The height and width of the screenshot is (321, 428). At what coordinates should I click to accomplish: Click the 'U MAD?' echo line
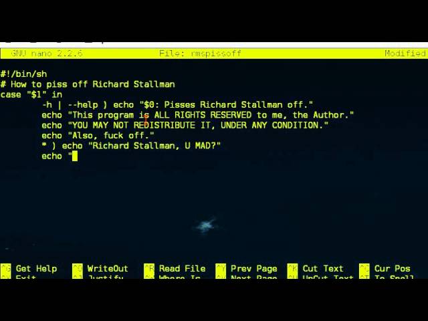[x=131, y=146]
